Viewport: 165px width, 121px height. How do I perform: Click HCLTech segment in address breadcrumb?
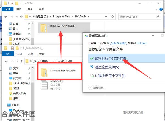pyautogui.click(x=80, y=16)
